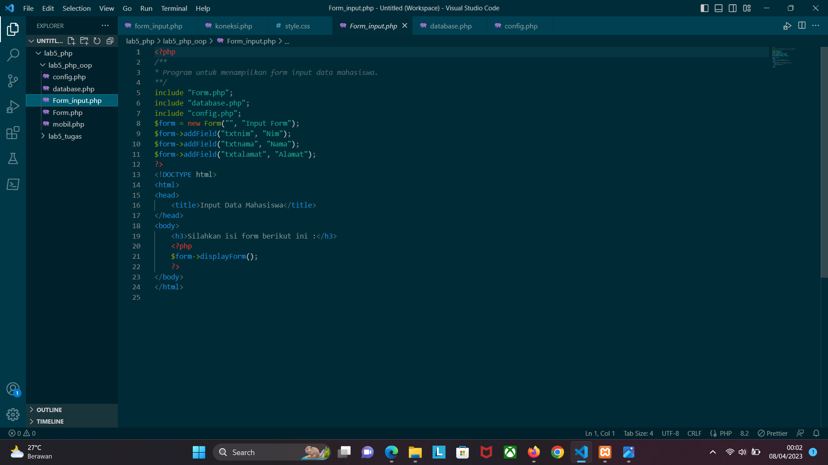Open the Extensions view
This screenshot has height=465, width=828.
pyautogui.click(x=13, y=133)
